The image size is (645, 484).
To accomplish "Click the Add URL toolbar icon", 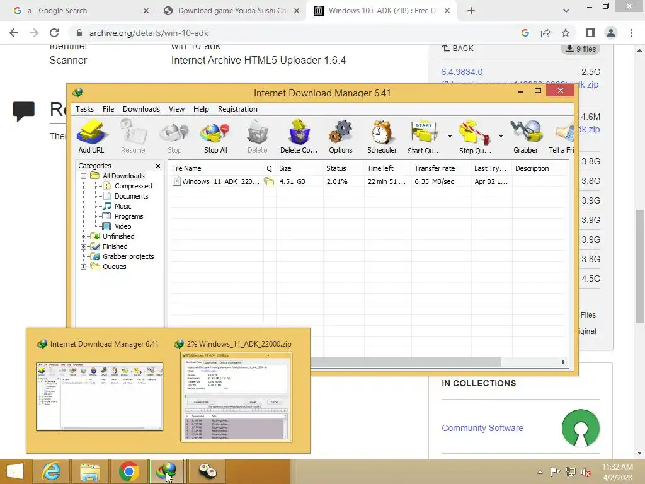I will tap(91, 137).
